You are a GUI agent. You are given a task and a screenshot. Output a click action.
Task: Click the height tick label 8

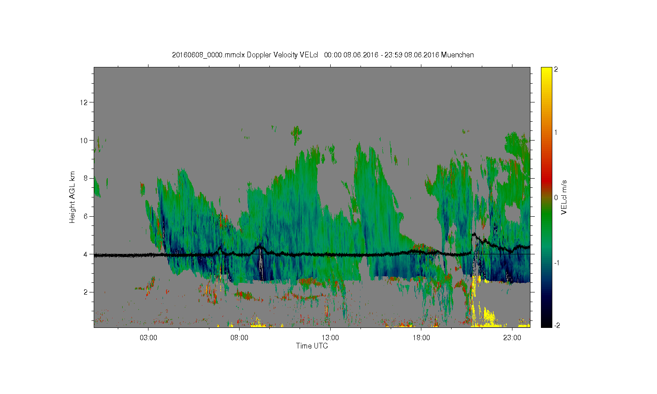[85, 178]
